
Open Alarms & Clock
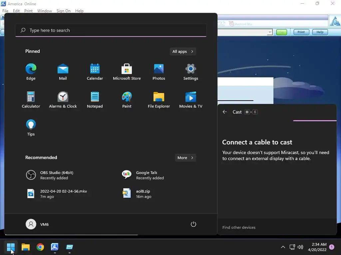pos(63,100)
